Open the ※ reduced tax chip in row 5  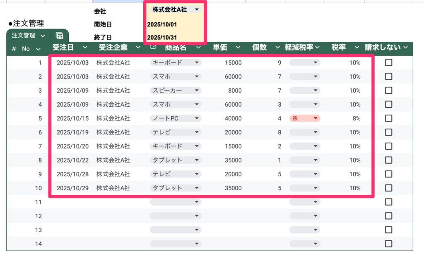[x=305, y=118]
